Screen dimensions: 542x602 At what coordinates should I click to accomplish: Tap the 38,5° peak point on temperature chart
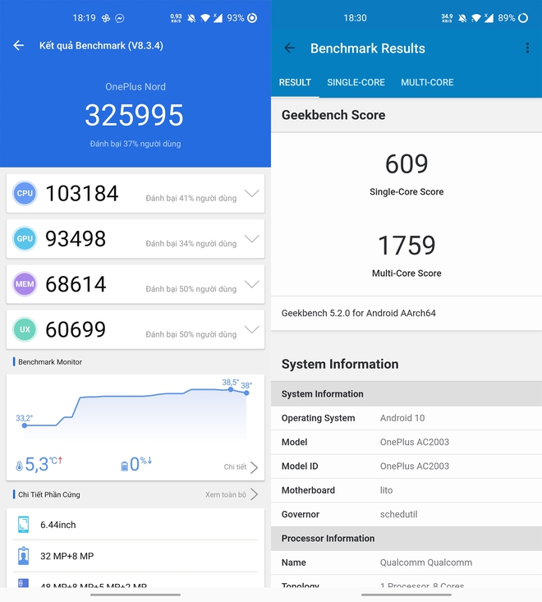[x=230, y=389]
